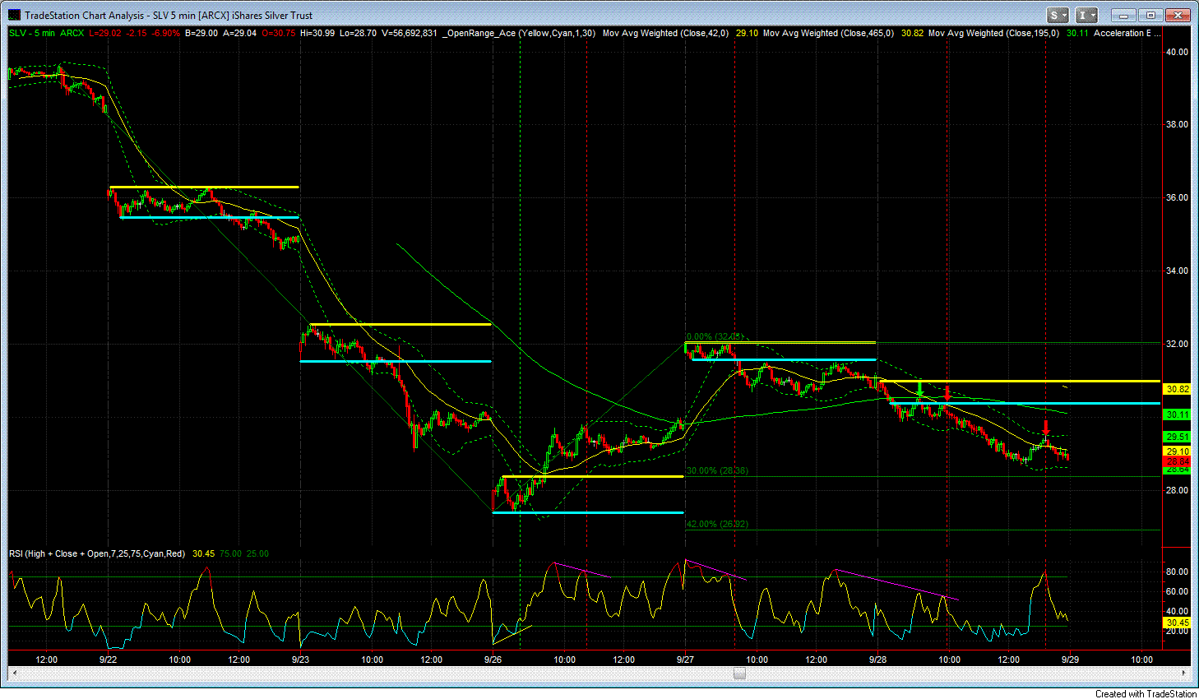This screenshot has width=1199, height=699.
Task: Click the horizontal scrollbar thumb
Action: (x=739, y=674)
